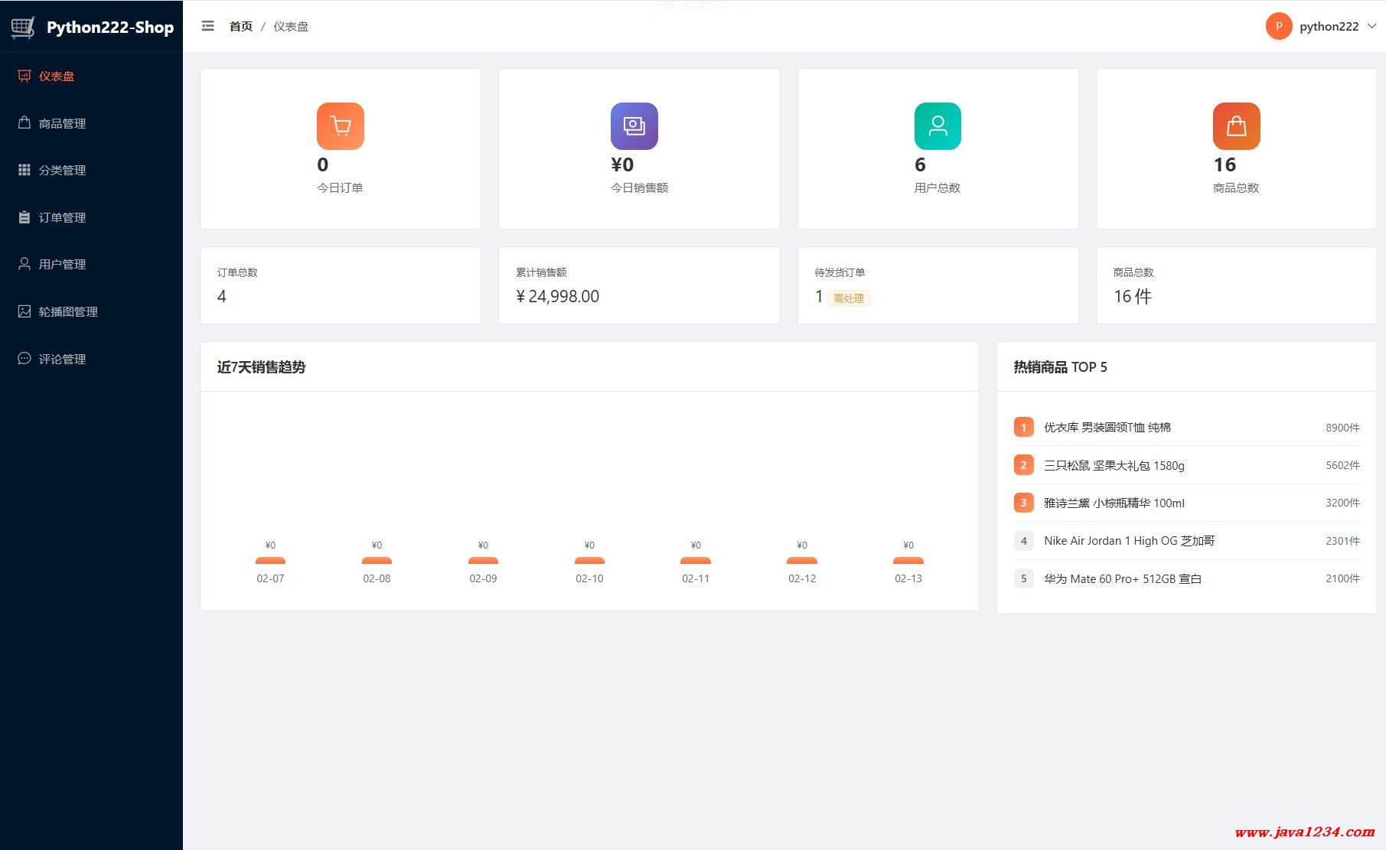
Task: Click the orange P user avatar
Action: 1278,26
